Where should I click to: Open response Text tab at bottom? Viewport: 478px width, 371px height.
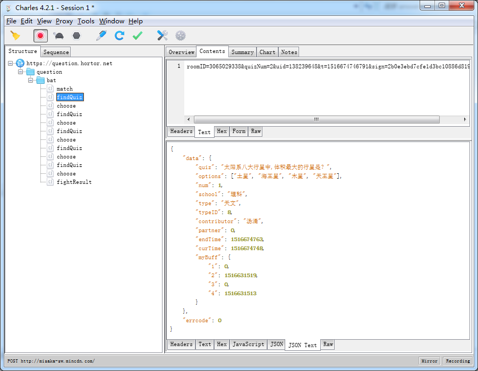[x=204, y=344]
